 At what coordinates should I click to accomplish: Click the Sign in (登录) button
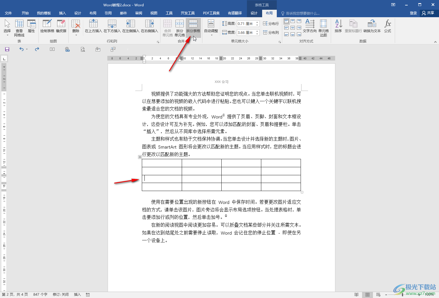[x=413, y=13]
